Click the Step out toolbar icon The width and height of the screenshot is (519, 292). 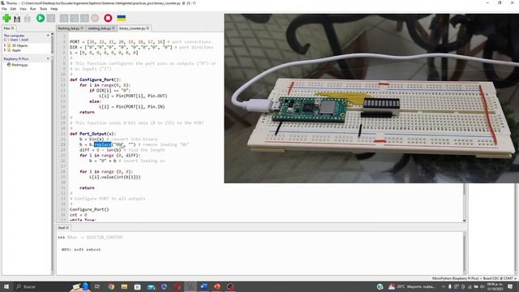[x=84, y=18]
